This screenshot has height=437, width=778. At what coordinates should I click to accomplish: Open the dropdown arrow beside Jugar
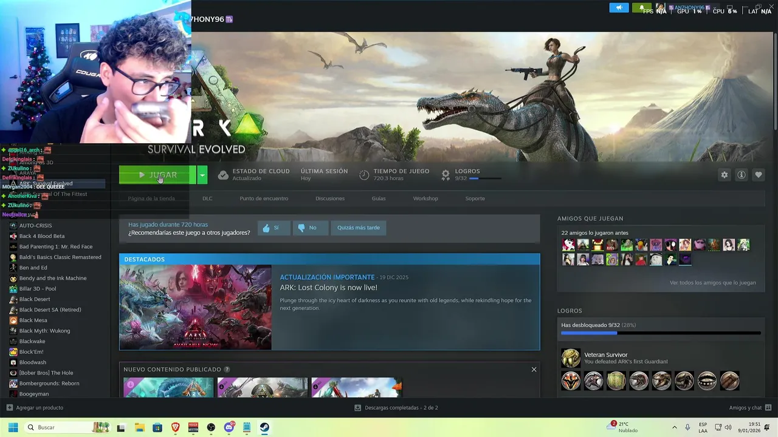(x=202, y=175)
